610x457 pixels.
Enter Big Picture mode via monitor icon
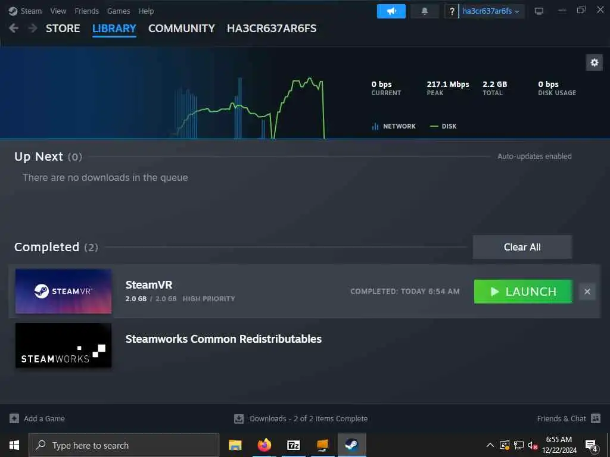[x=539, y=11]
